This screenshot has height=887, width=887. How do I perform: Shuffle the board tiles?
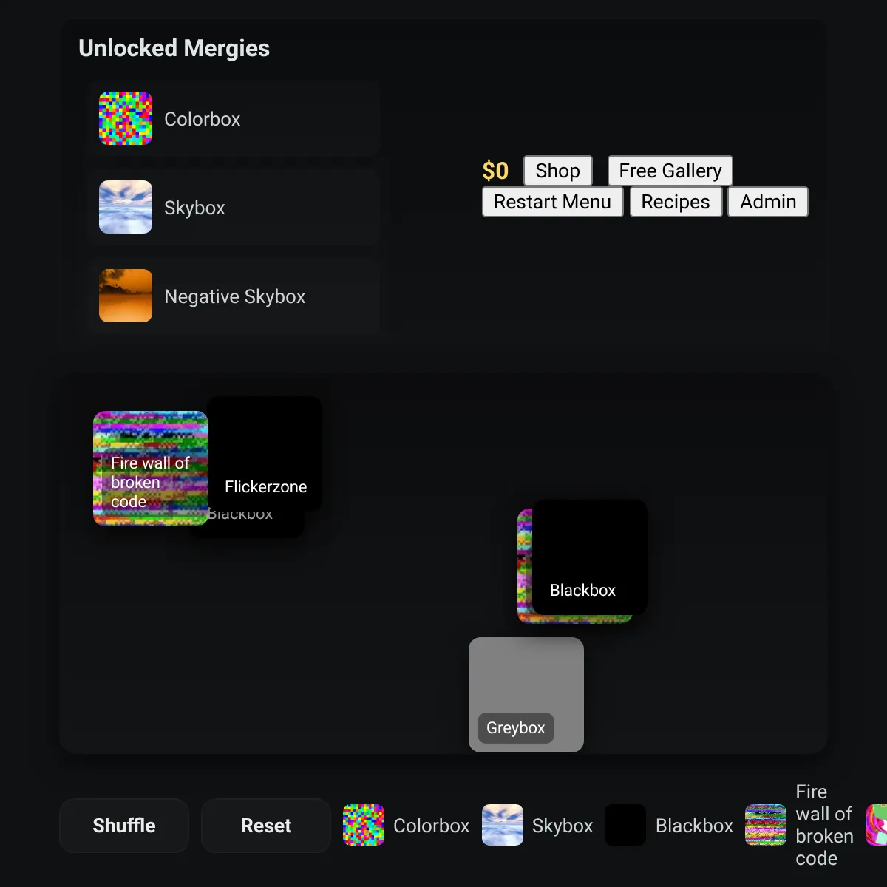[x=124, y=826]
